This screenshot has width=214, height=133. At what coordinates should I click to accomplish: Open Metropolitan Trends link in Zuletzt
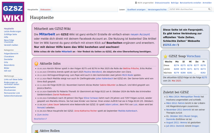pos(190,97)
